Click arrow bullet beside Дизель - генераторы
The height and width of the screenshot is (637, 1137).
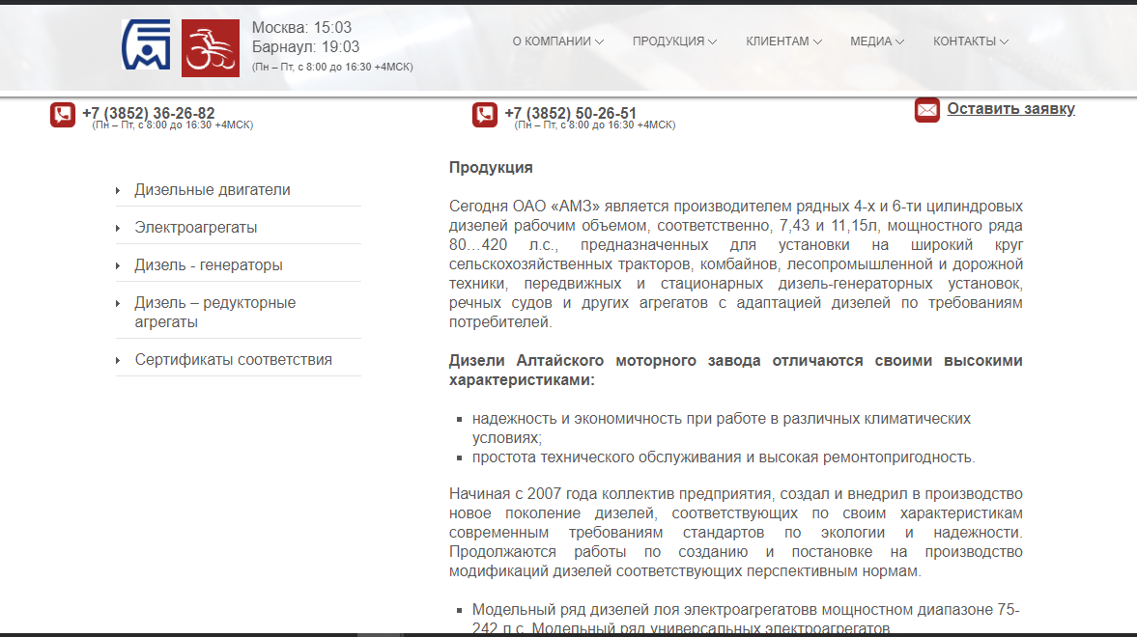pos(118,266)
